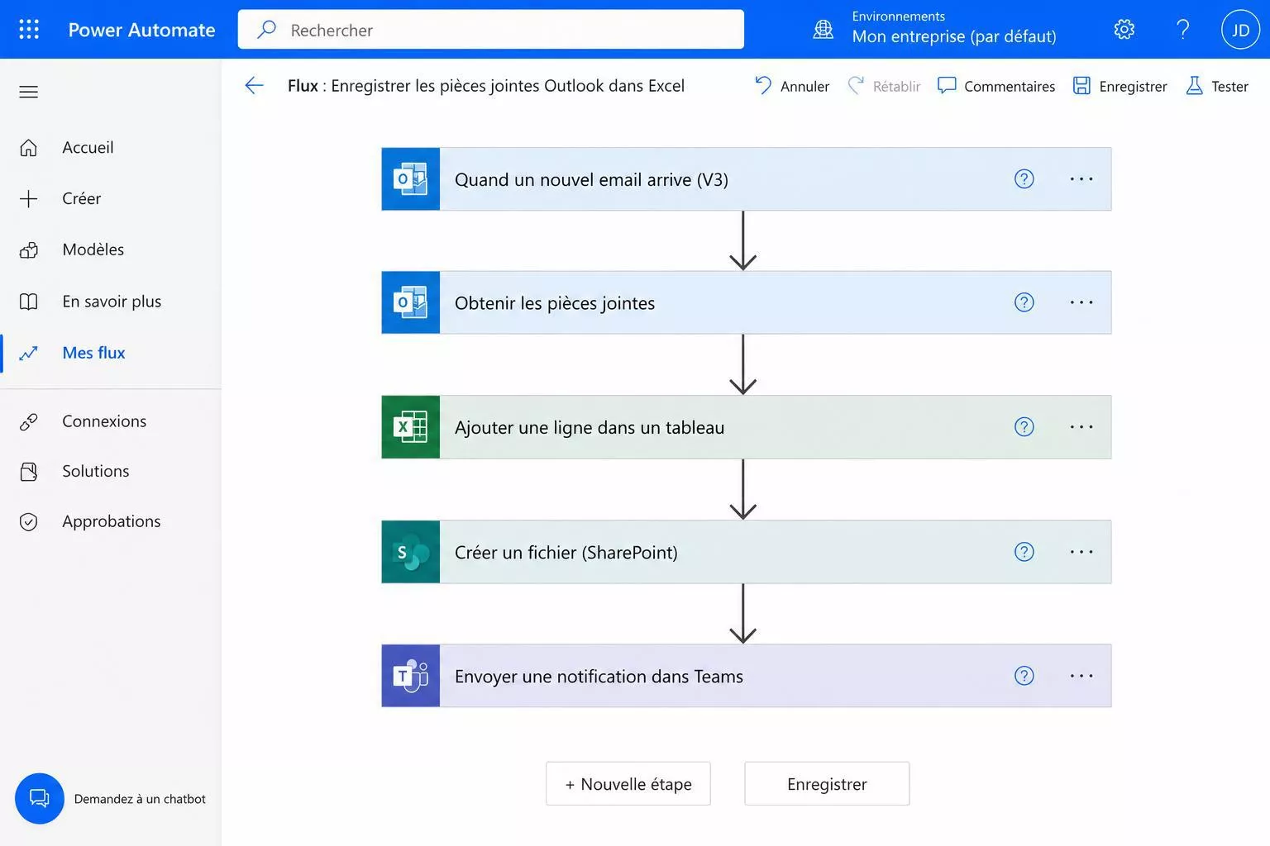
Task: Click the Solutions icon
Action: click(x=29, y=472)
